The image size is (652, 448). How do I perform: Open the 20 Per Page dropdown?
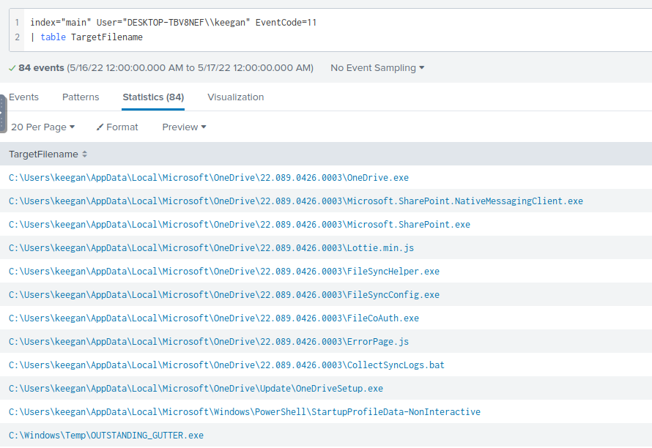coord(42,127)
